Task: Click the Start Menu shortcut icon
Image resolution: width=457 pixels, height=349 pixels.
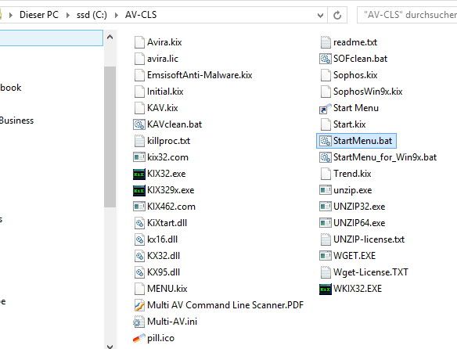Action: (x=326, y=108)
